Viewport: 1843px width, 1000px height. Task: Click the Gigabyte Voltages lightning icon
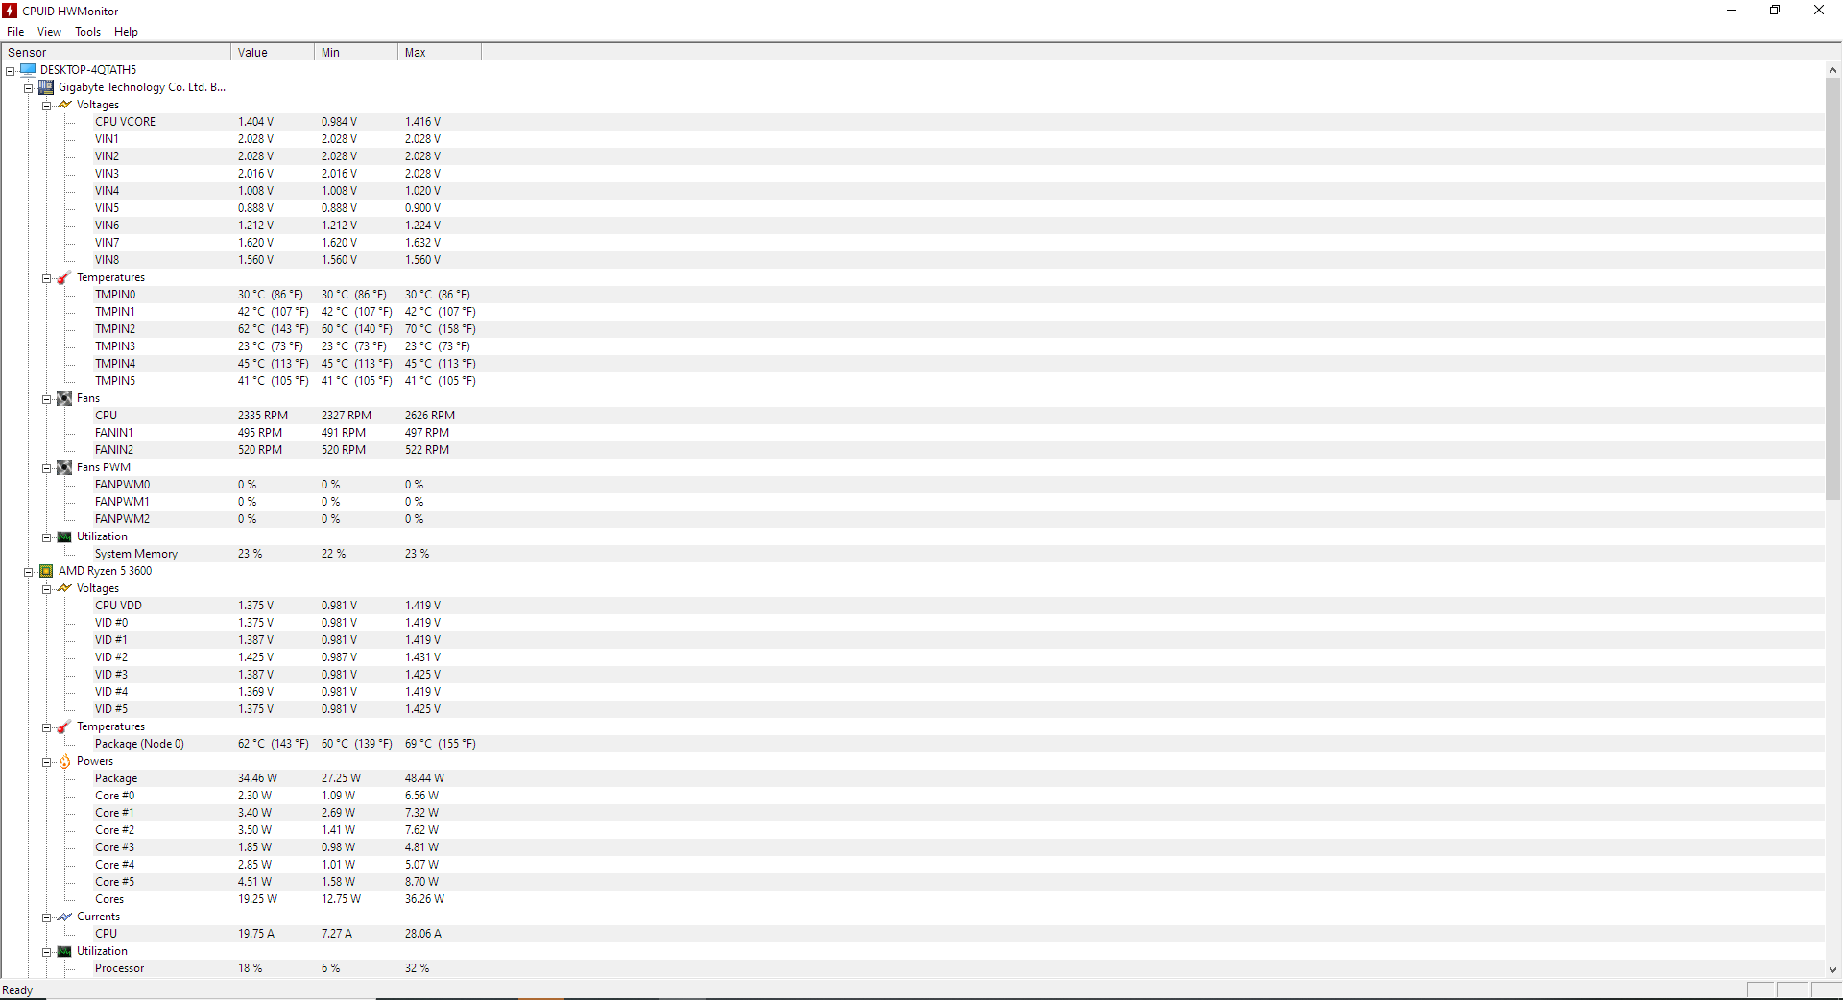point(64,105)
